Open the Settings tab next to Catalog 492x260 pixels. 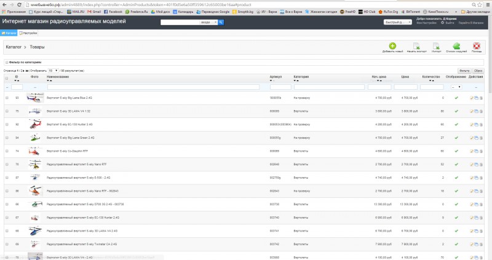pyautogui.click(x=28, y=33)
